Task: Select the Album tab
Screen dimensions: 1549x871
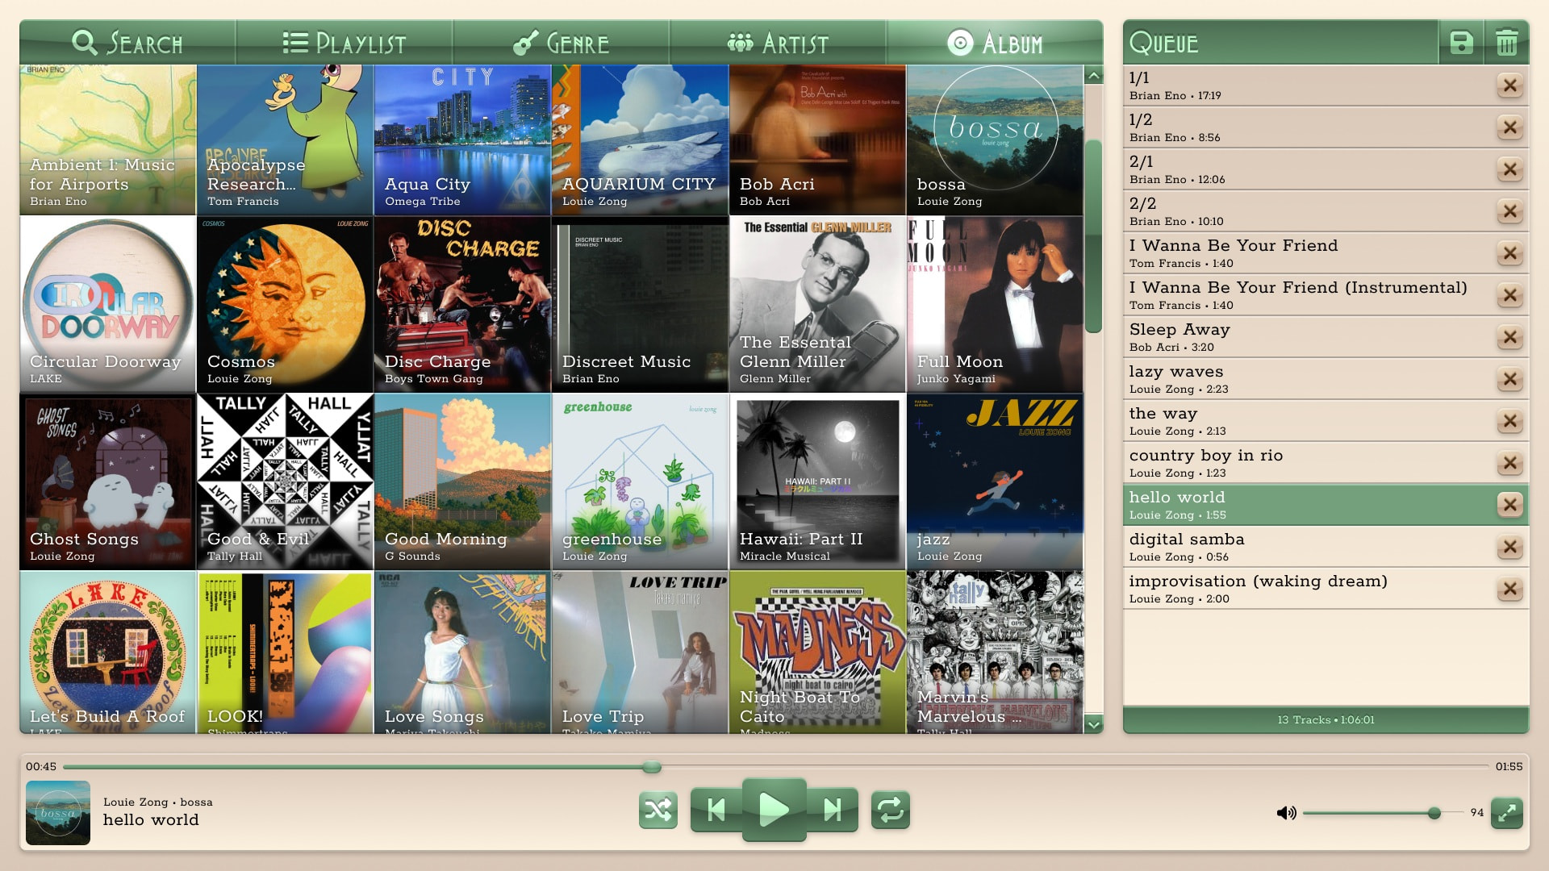Action: point(995,43)
